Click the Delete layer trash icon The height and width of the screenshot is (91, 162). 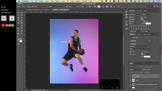(157, 90)
